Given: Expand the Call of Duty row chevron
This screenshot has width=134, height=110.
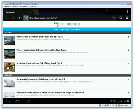Looking at the screenshot, I should point(128,63).
